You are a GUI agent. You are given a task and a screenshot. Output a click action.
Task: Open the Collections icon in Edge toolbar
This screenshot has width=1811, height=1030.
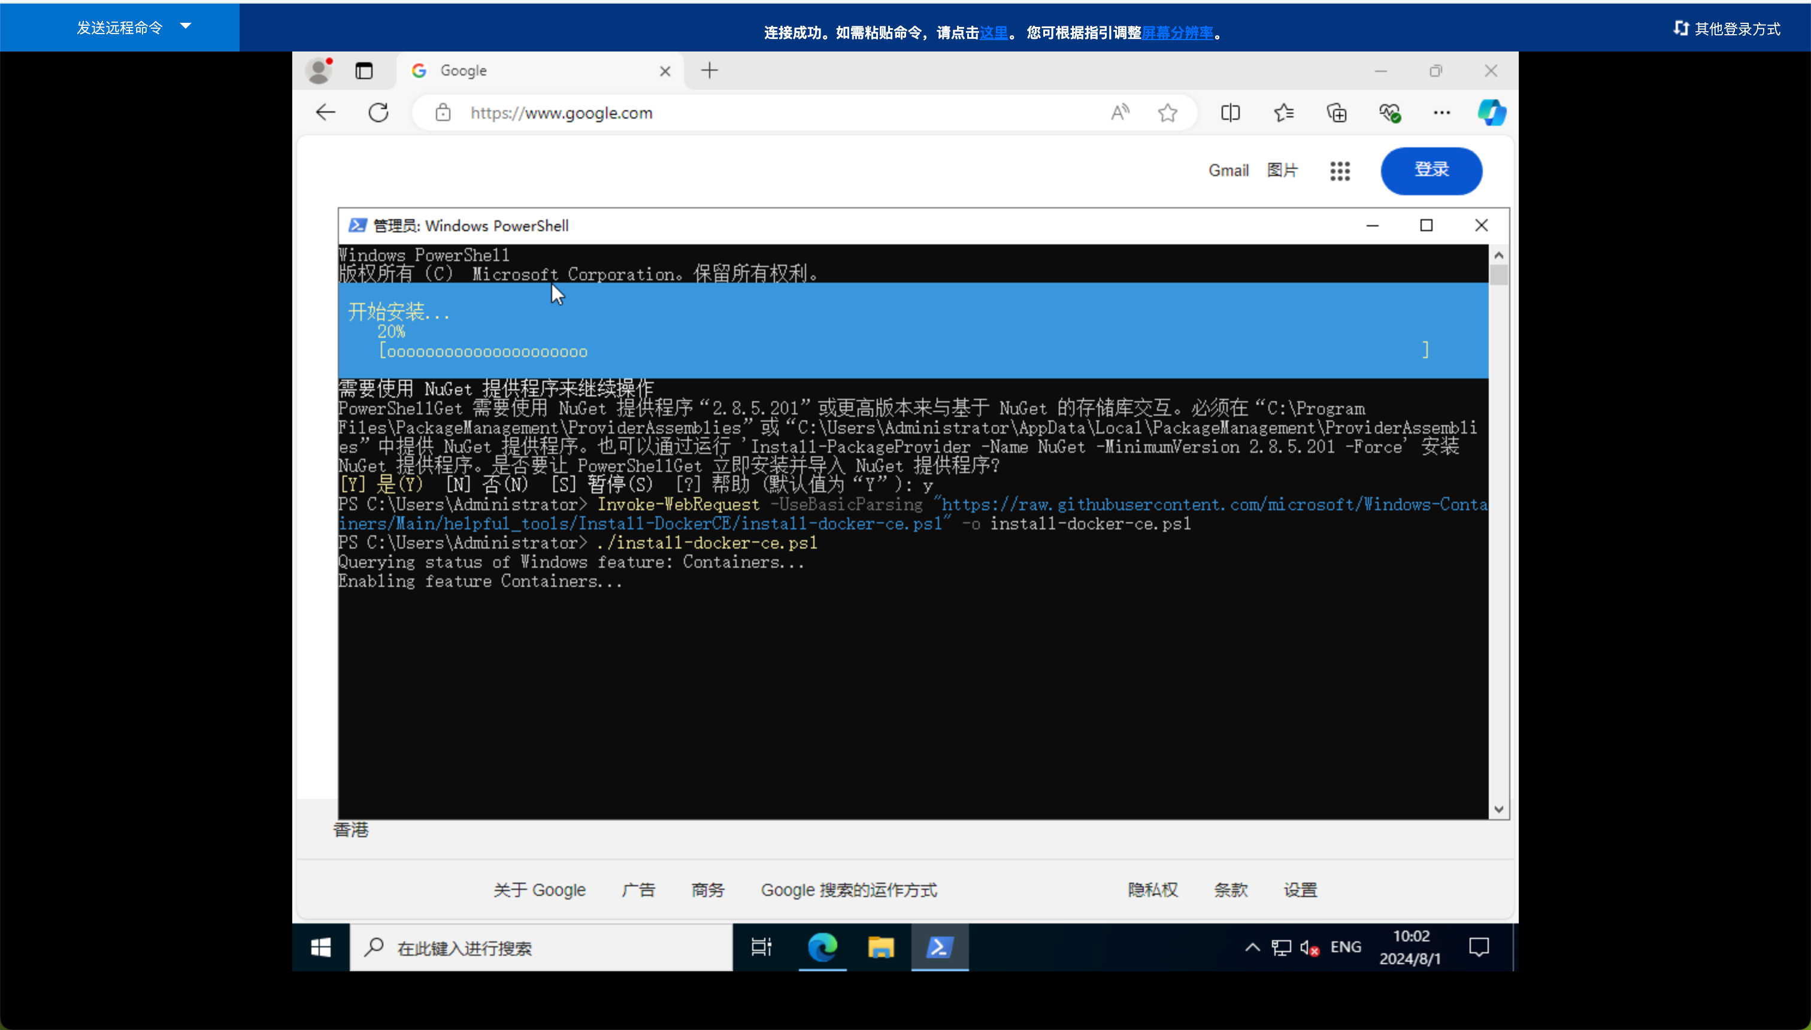[1336, 113]
